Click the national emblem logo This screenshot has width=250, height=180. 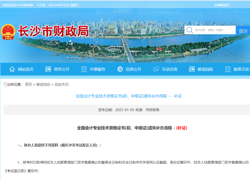tap(8, 33)
